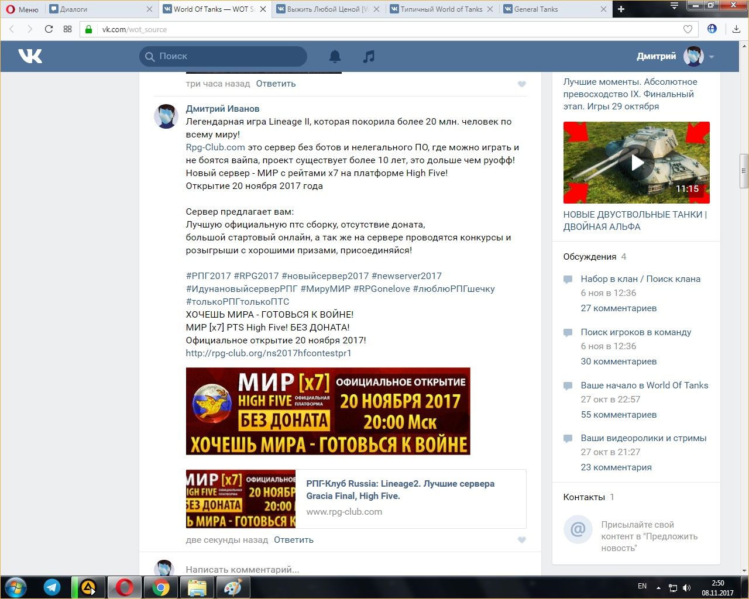Open the РПГ-Клуб Russia link preview title
Screen dimensions: 749x599
tap(400, 490)
